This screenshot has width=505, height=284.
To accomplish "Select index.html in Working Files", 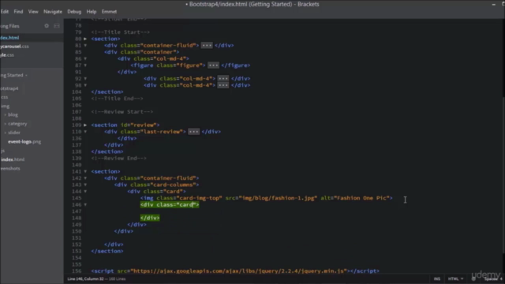I will 9,38.
